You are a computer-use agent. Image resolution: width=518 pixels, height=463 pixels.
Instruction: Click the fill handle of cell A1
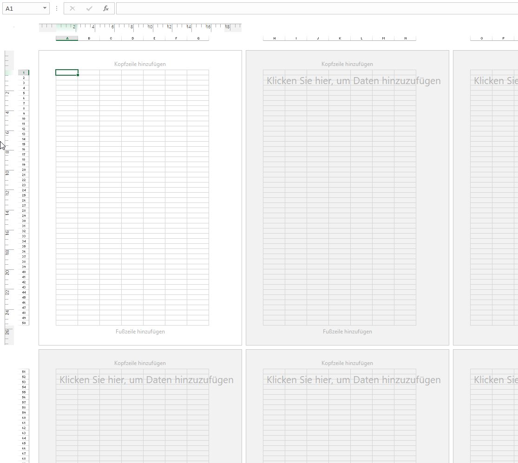point(78,75)
